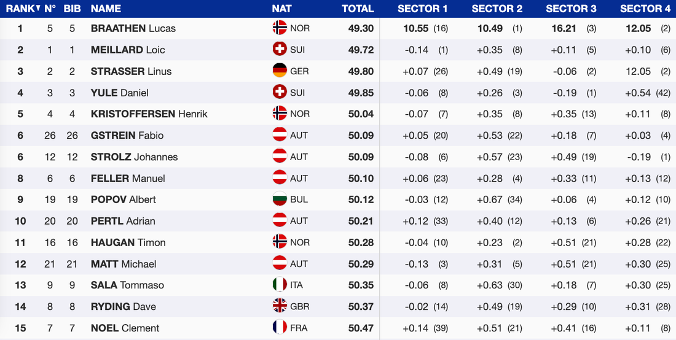Sort by SECTOR 1 column header
Viewport: 676px width, 340px height.
[x=423, y=9]
